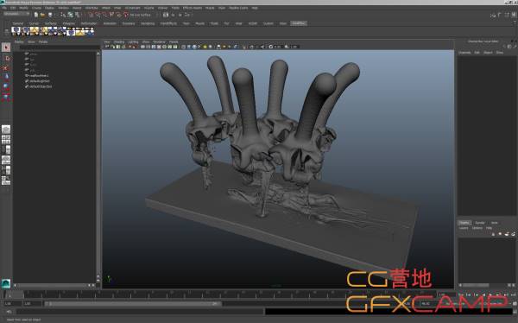The image size is (518, 323).
Task: Select the arrow Select tool in toolbox
Action: pyautogui.click(x=6, y=47)
